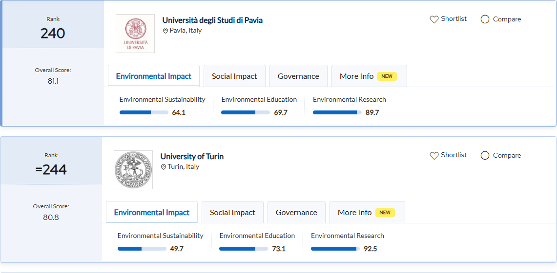The height and width of the screenshot is (273, 557).
Task: Open the Università di Pavia logo
Action: click(135, 34)
